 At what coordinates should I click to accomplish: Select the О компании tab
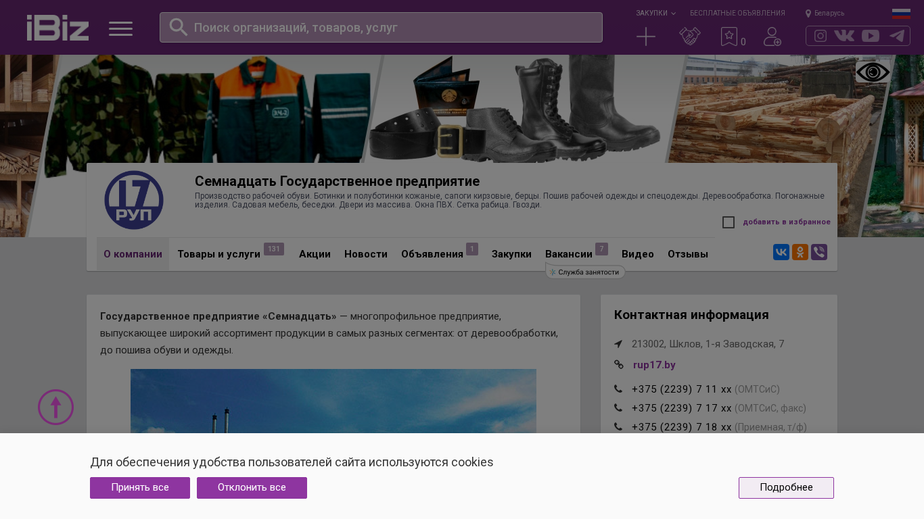(x=133, y=254)
